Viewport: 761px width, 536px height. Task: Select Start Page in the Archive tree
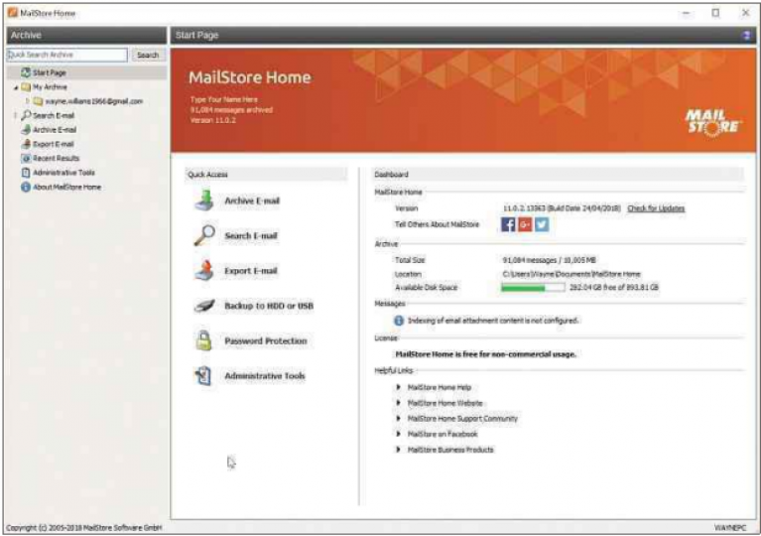coord(50,73)
